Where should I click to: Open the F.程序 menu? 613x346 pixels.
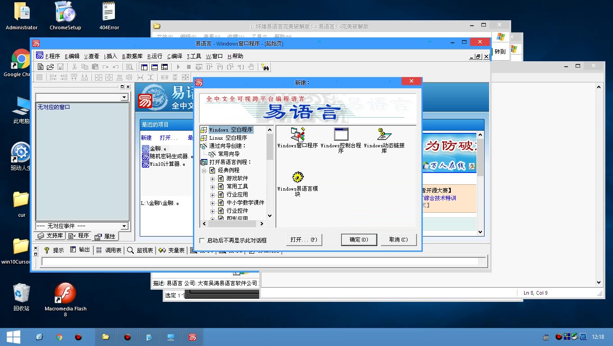(53, 56)
